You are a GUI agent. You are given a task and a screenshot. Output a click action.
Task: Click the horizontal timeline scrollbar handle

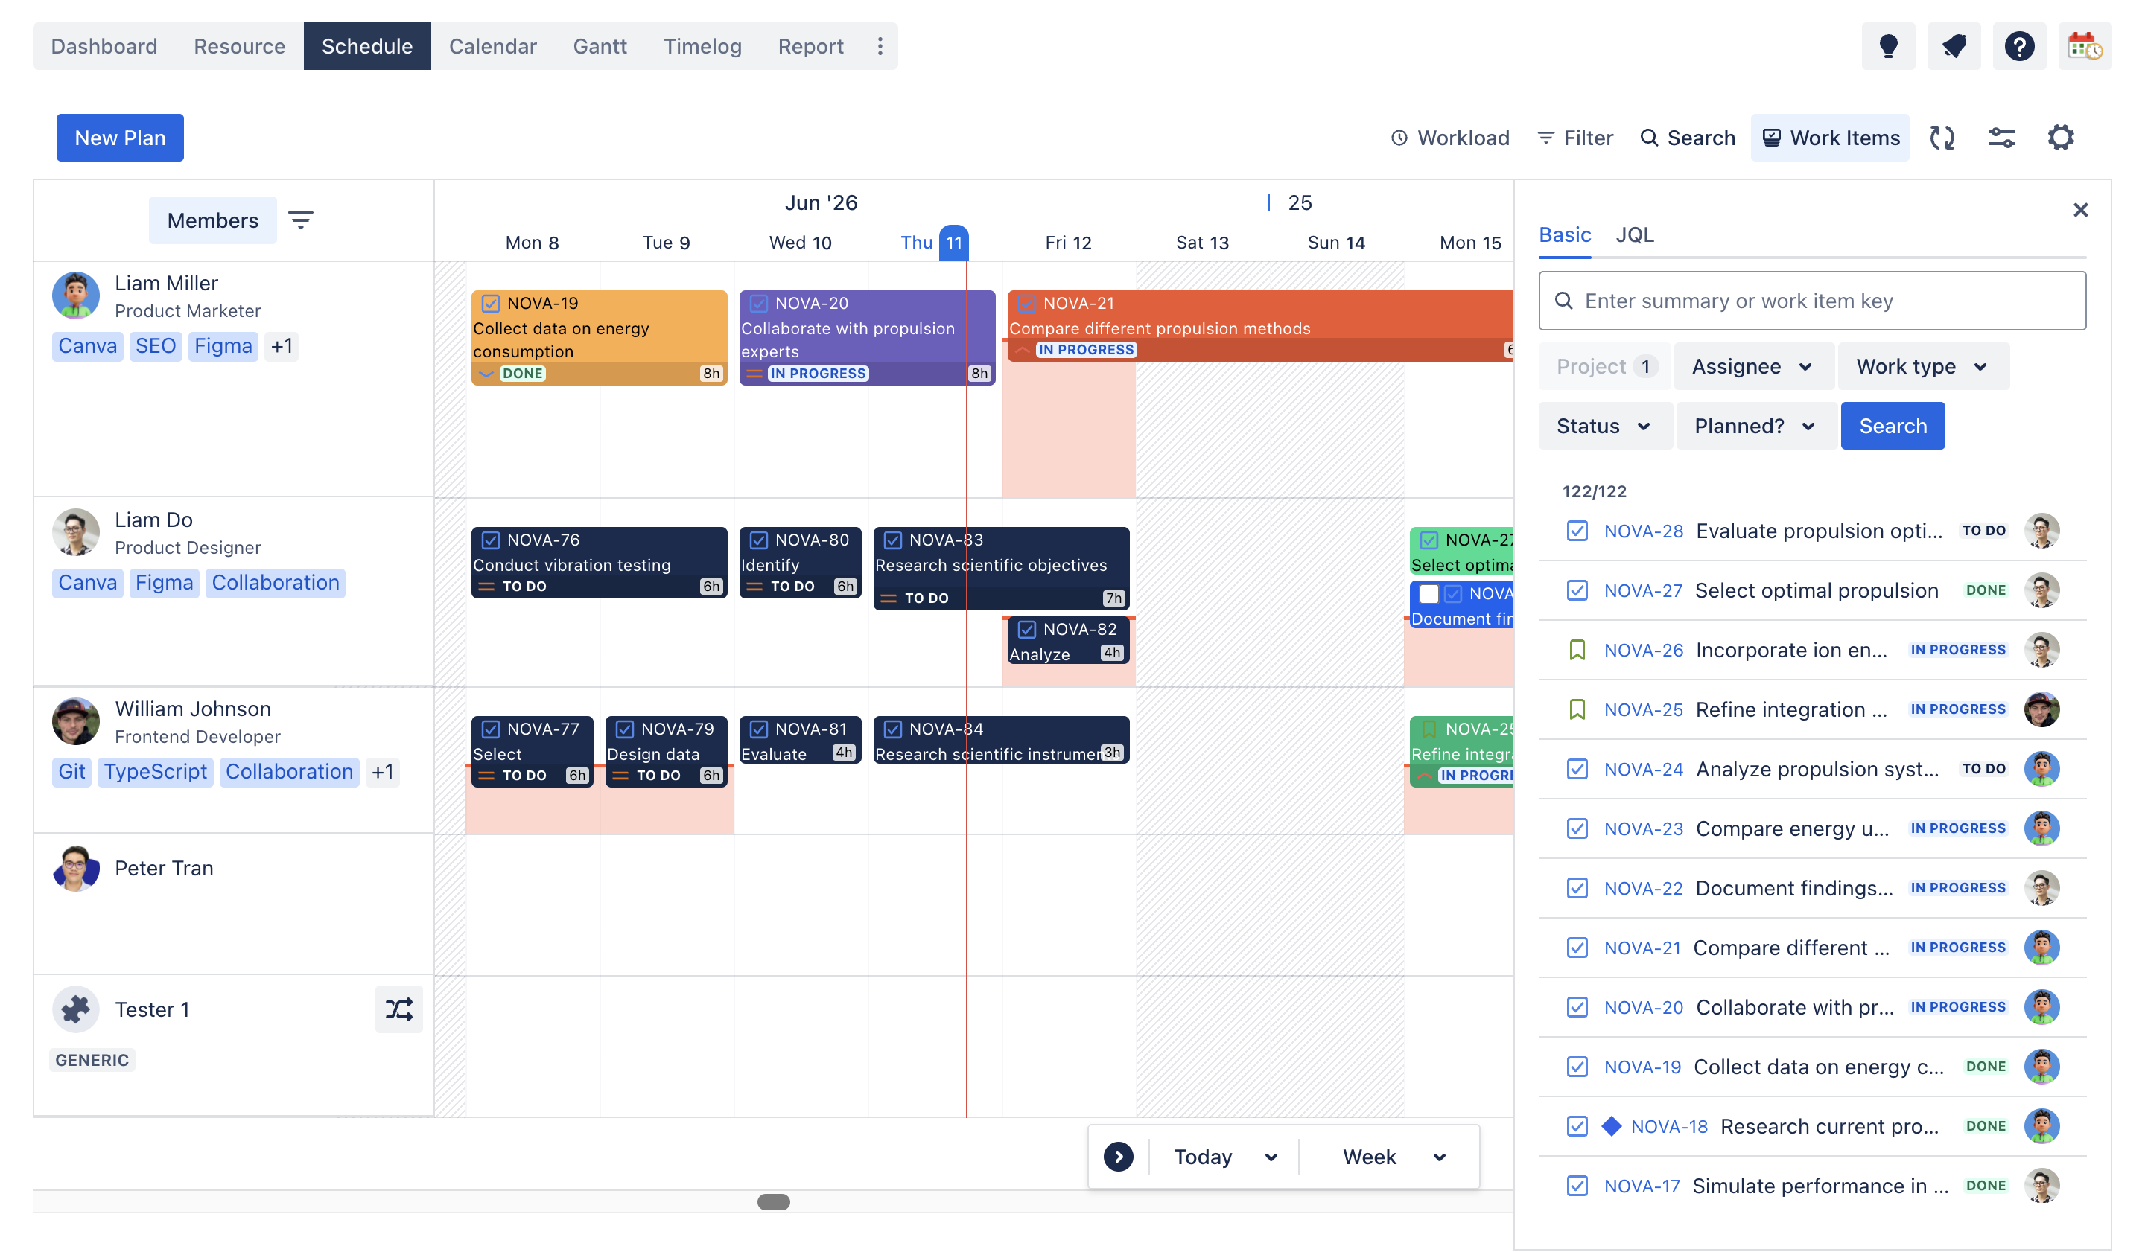[x=773, y=1202]
